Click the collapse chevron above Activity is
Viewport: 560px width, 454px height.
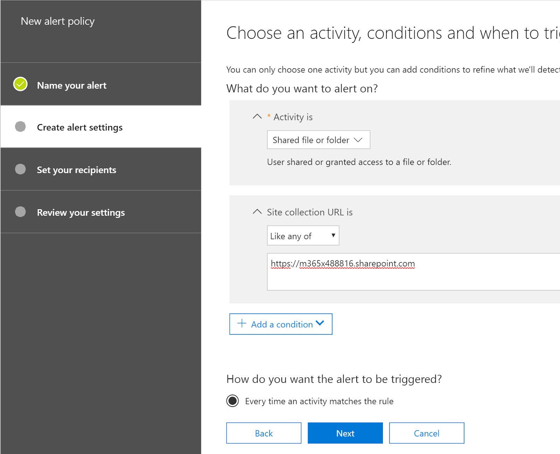pyautogui.click(x=257, y=116)
